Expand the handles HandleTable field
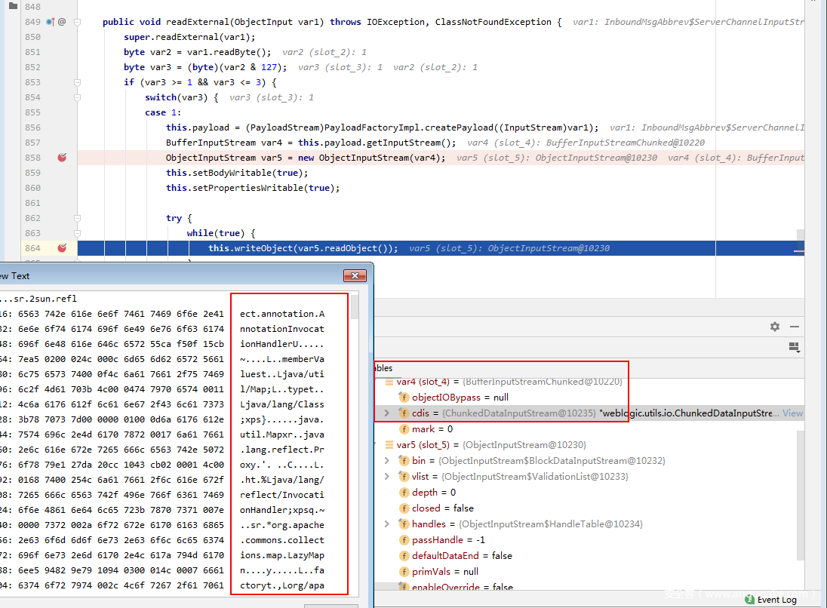 pyautogui.click(x=387, y=524)
